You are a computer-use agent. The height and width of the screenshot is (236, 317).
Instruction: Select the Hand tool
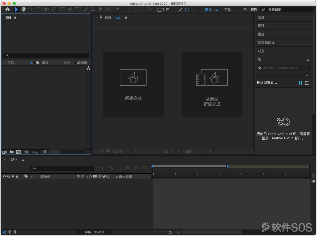coord(23,10)
